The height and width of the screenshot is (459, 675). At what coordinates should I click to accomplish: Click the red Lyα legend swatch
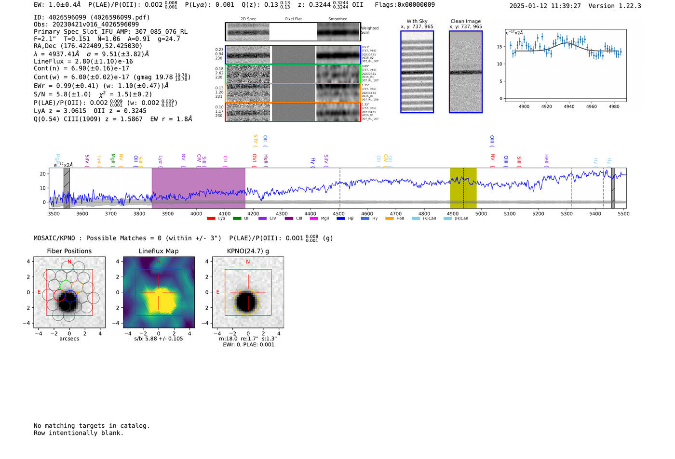click(211, 218)
